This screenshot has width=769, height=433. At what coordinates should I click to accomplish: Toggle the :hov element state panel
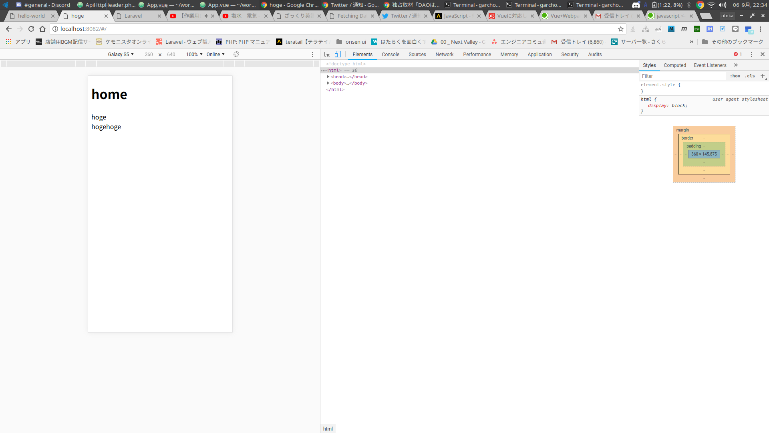(x=735, y=76)
